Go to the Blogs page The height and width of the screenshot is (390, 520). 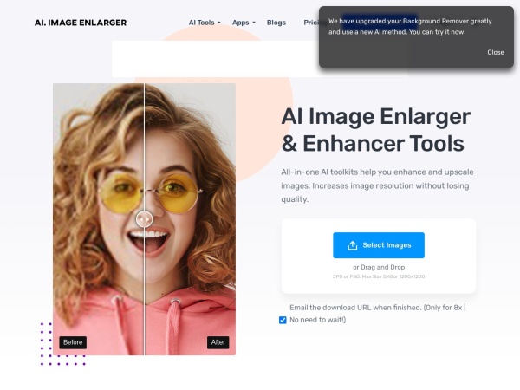point(276,23)
